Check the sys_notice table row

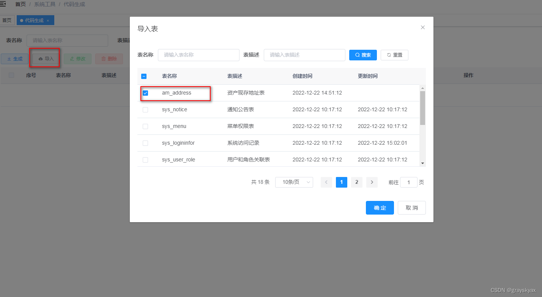coord(145,109)
